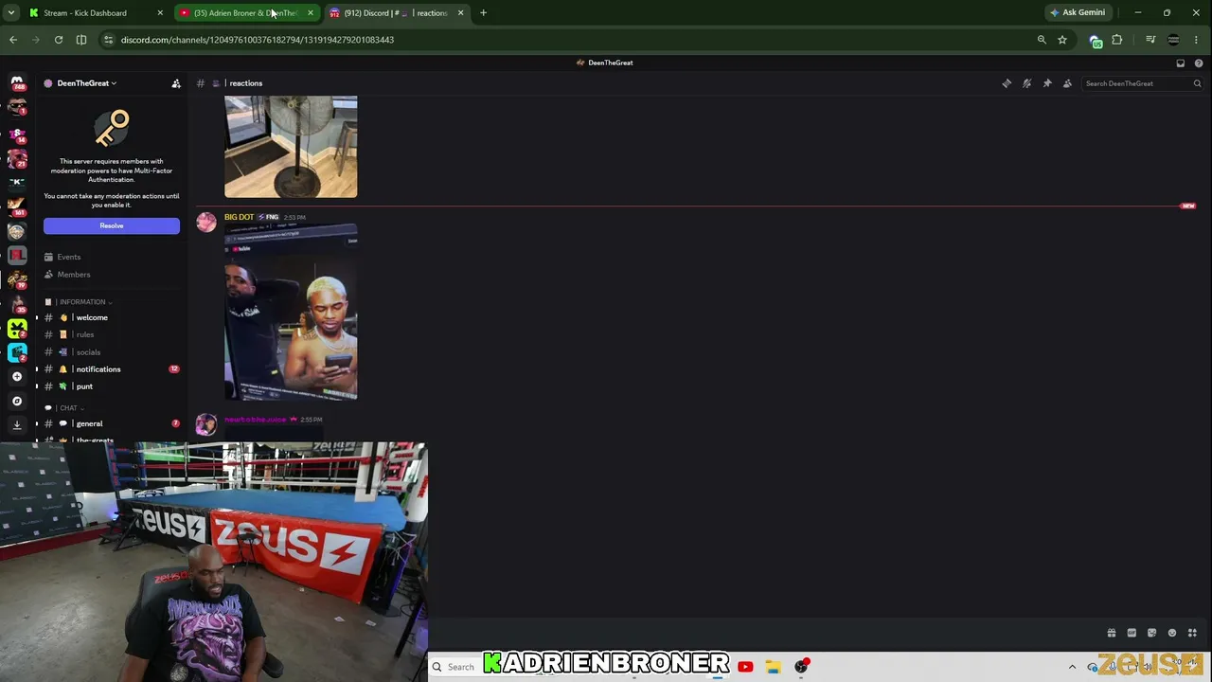Close the Discord browser tab

[x=461, y=13]
